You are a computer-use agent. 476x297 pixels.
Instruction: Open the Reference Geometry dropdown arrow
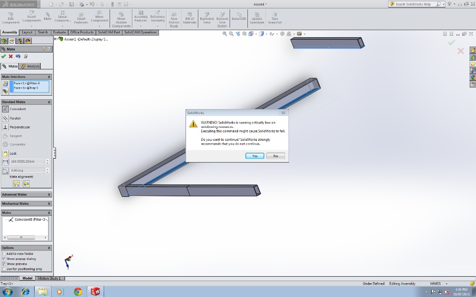tap(158, 26)
